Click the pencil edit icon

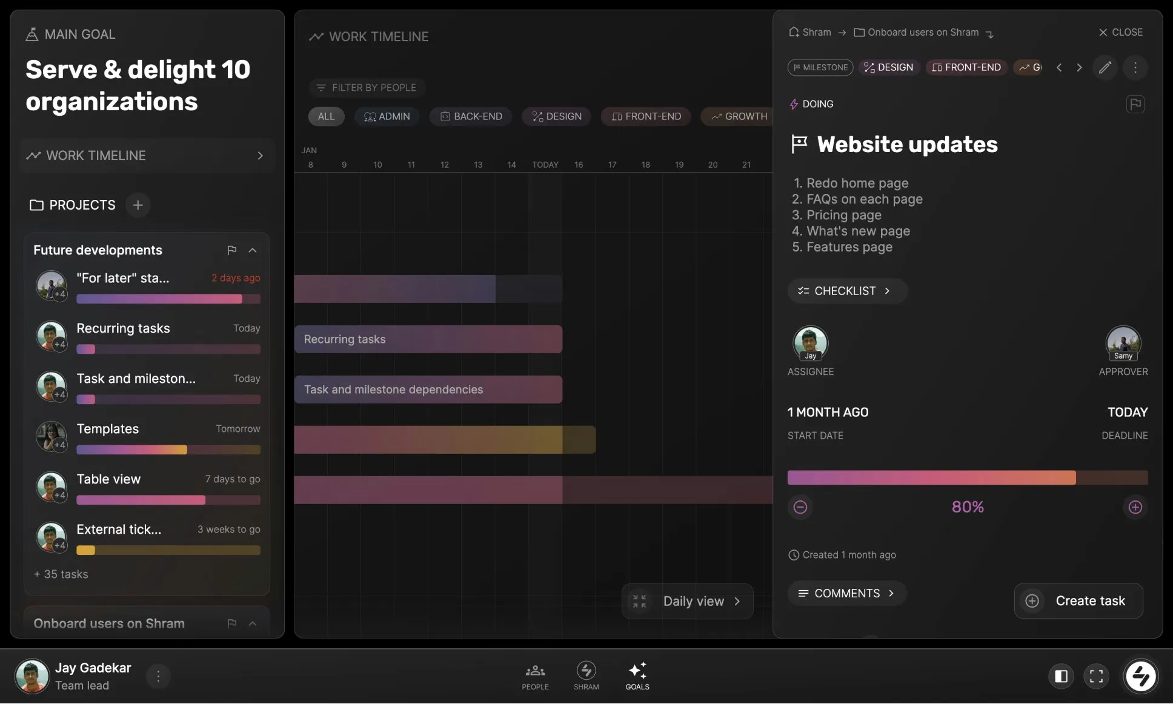tap(1105, 67)
